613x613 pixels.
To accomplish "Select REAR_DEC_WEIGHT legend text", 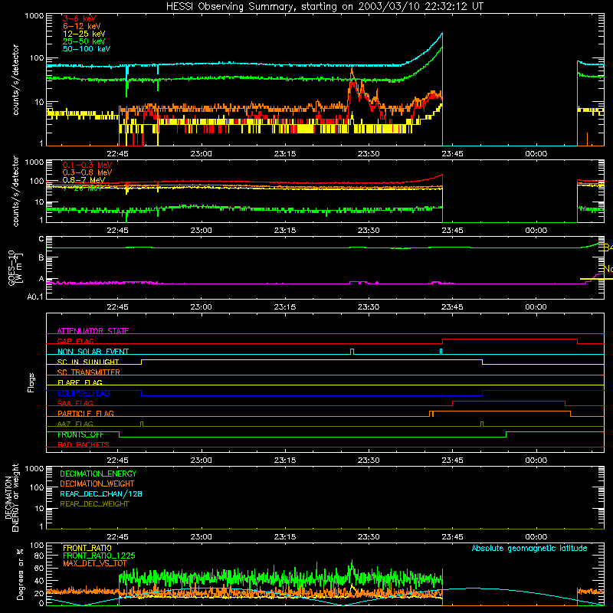I will point(94,504).
